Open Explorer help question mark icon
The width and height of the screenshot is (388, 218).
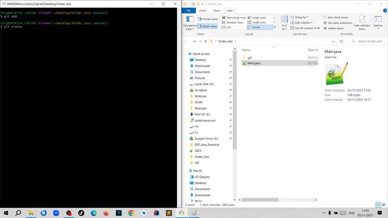click(x=385, y=10)
